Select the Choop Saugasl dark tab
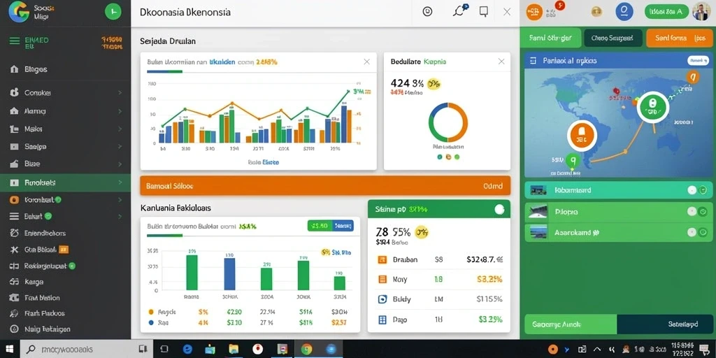716x358 pixels. (x=613, y=38)
